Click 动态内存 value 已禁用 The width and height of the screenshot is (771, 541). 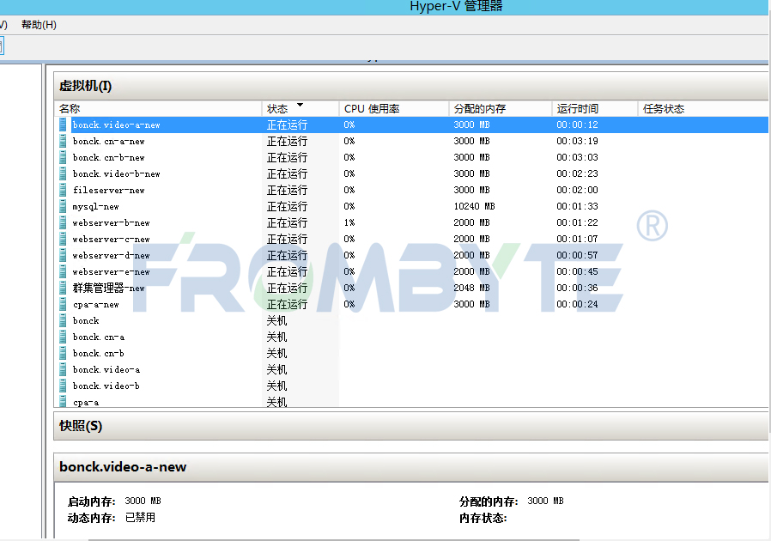point(140,518)
